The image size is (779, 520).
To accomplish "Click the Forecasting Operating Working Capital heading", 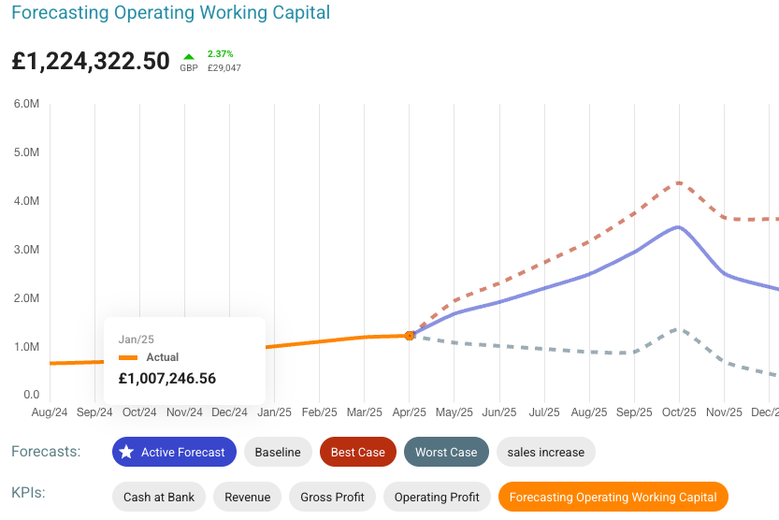I will click(x=170, y=13).
